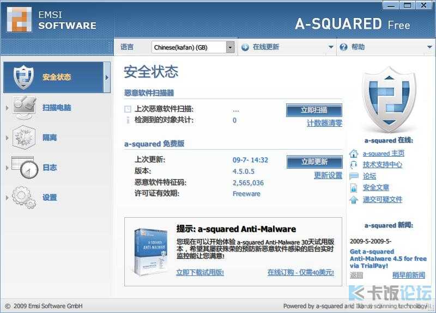Click the © 2009 Emsi Software GmbH text
Viewport: 436px width, 313px height.
pos(44,306)
